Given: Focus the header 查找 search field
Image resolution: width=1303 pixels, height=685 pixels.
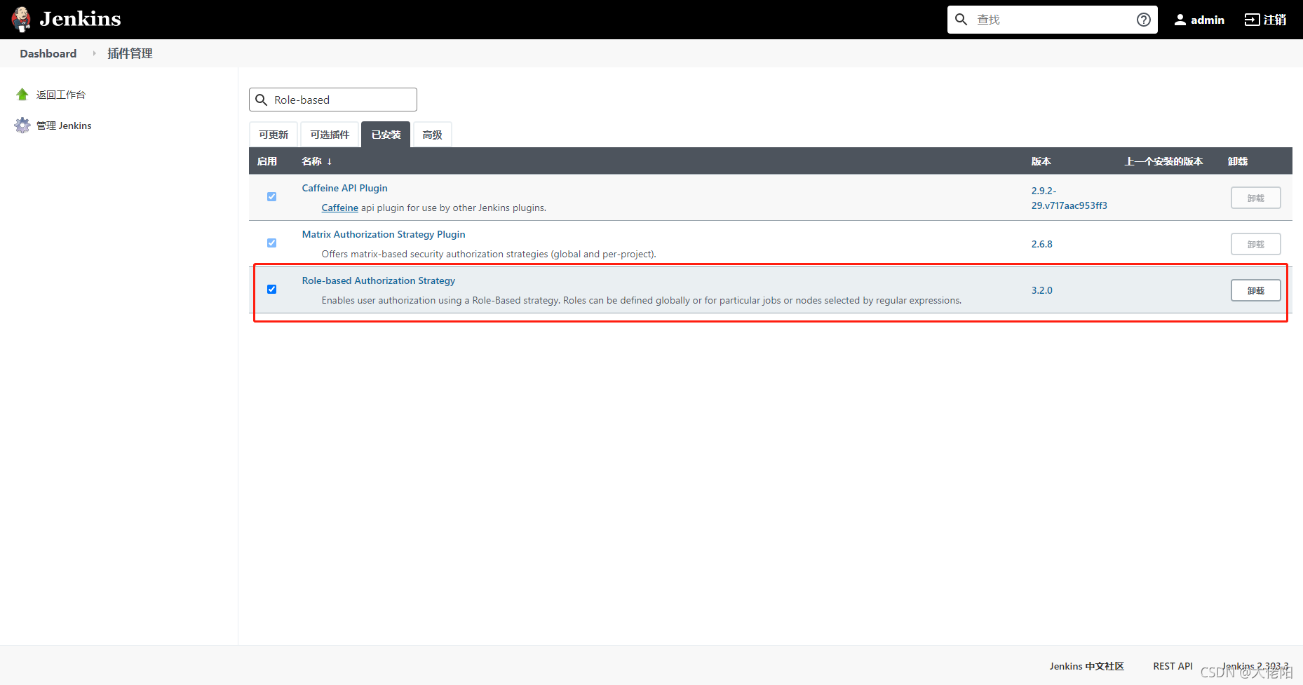Looking at the screenshot, I should 1052,20.
